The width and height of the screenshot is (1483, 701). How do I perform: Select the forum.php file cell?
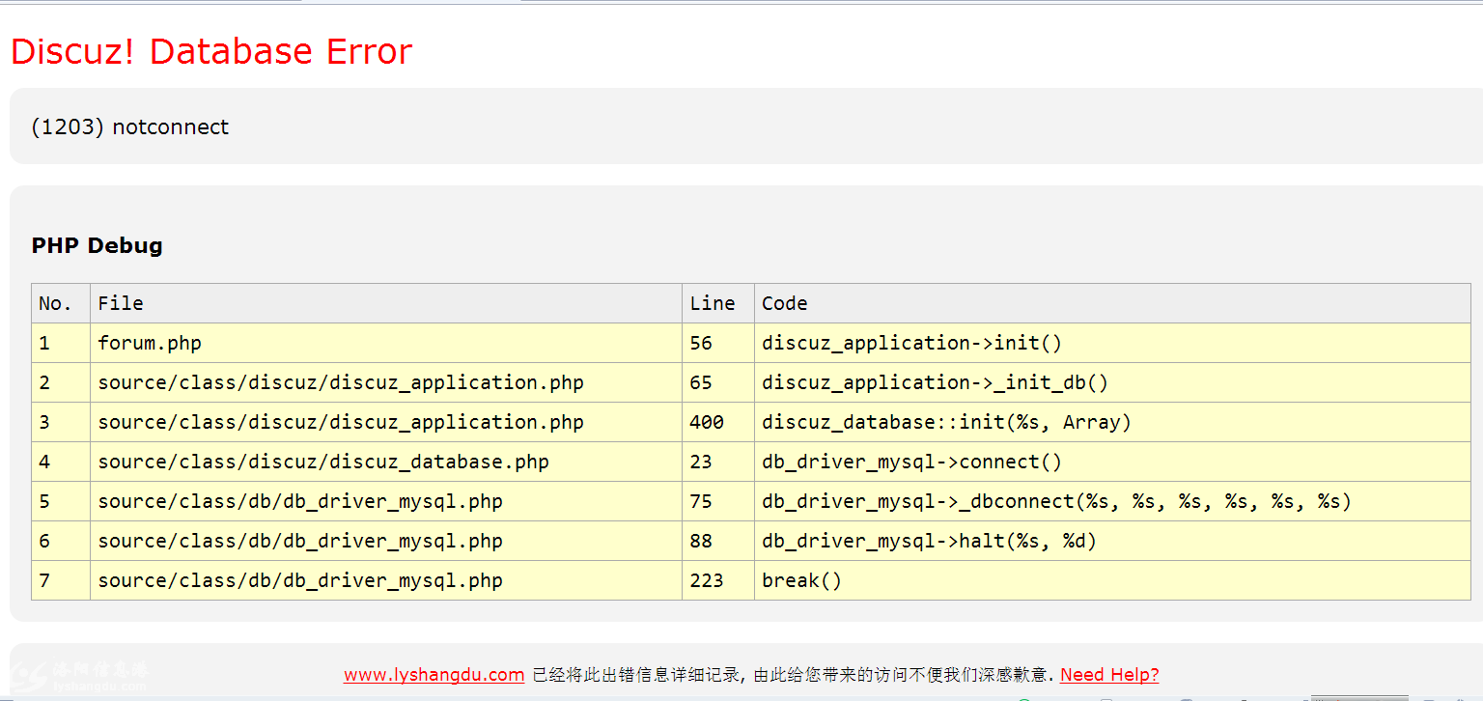386,343
